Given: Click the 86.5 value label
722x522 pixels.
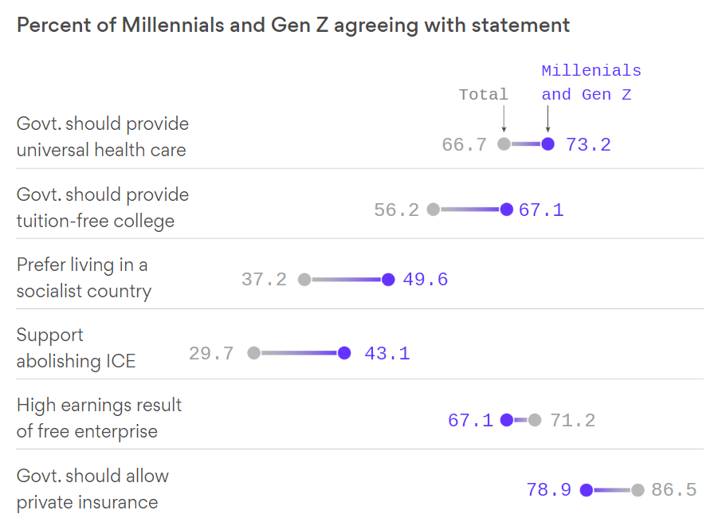Looking at the screenshot, I should click(x=673, y=490).
